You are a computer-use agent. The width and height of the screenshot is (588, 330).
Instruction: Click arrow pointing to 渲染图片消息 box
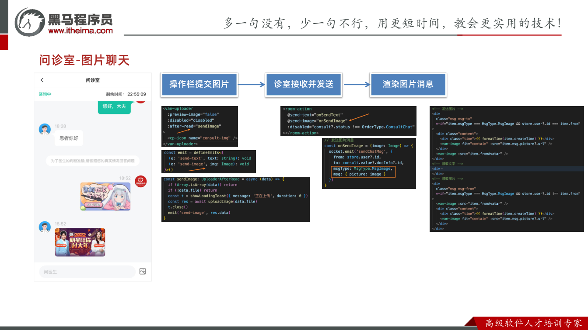pos(356,84)
